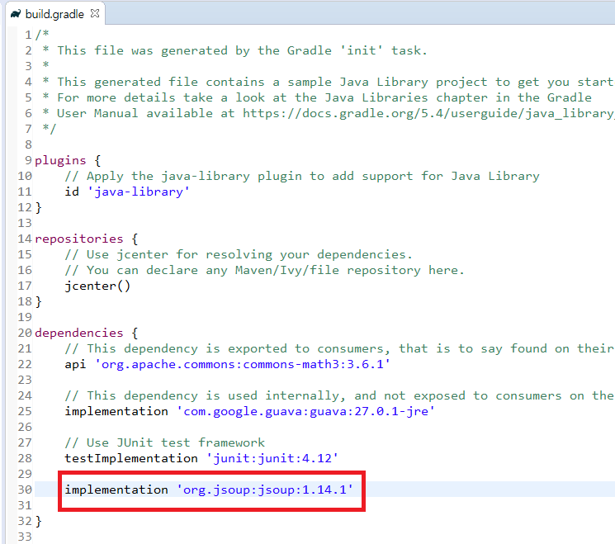Click the 'dependencies' keyword on line 20

click(79, 333)
